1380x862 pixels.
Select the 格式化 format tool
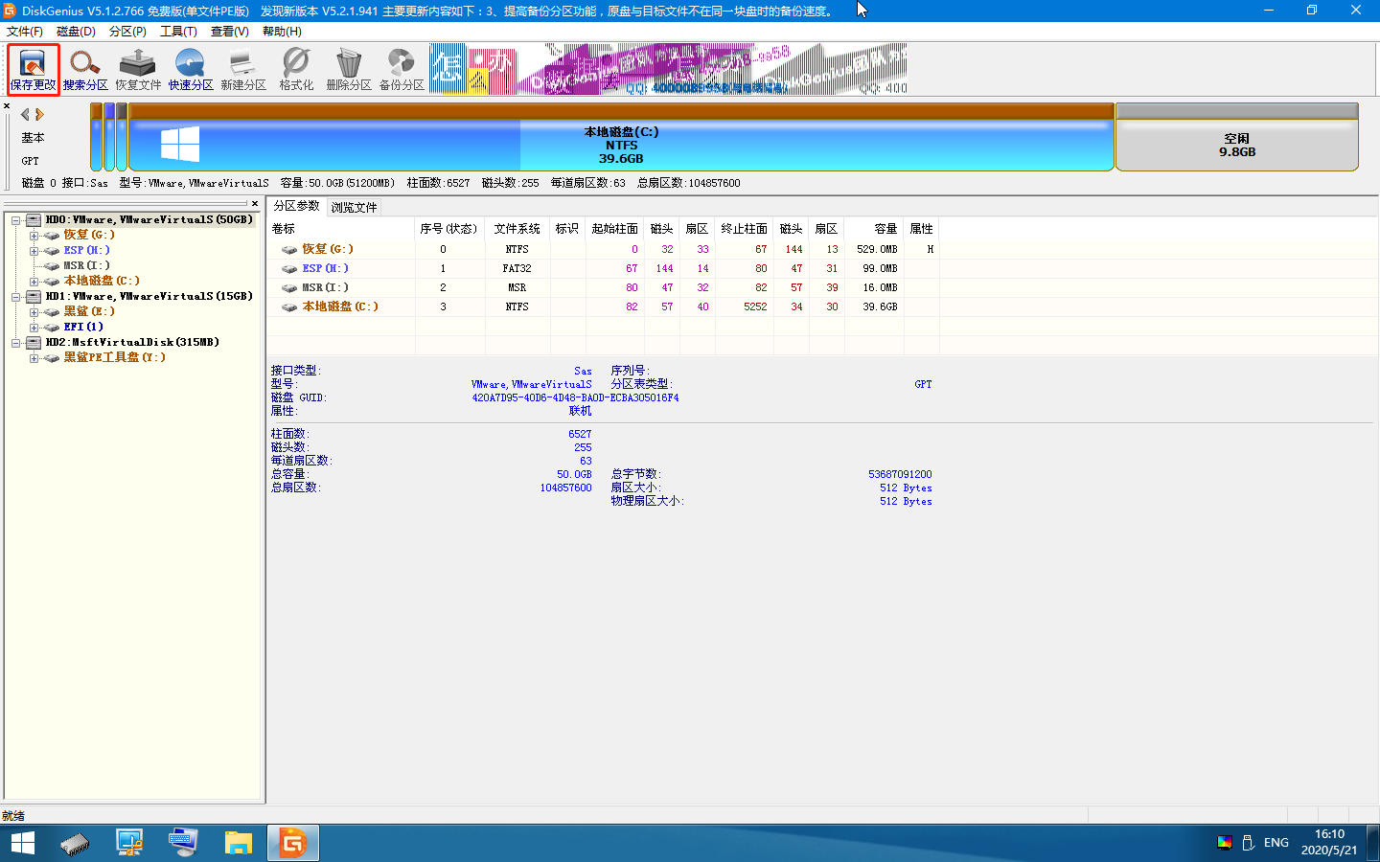pyautogui.click(x=296, y=70)
